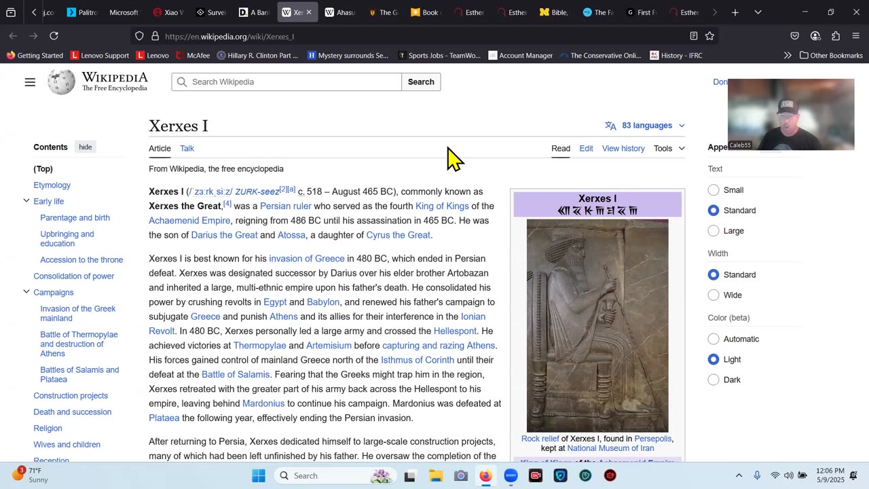Image resolution: width=869 pixels, height=489 pixels.
Task: Click the Search Wikipedia input field
Action: click(x=286, y=82)
